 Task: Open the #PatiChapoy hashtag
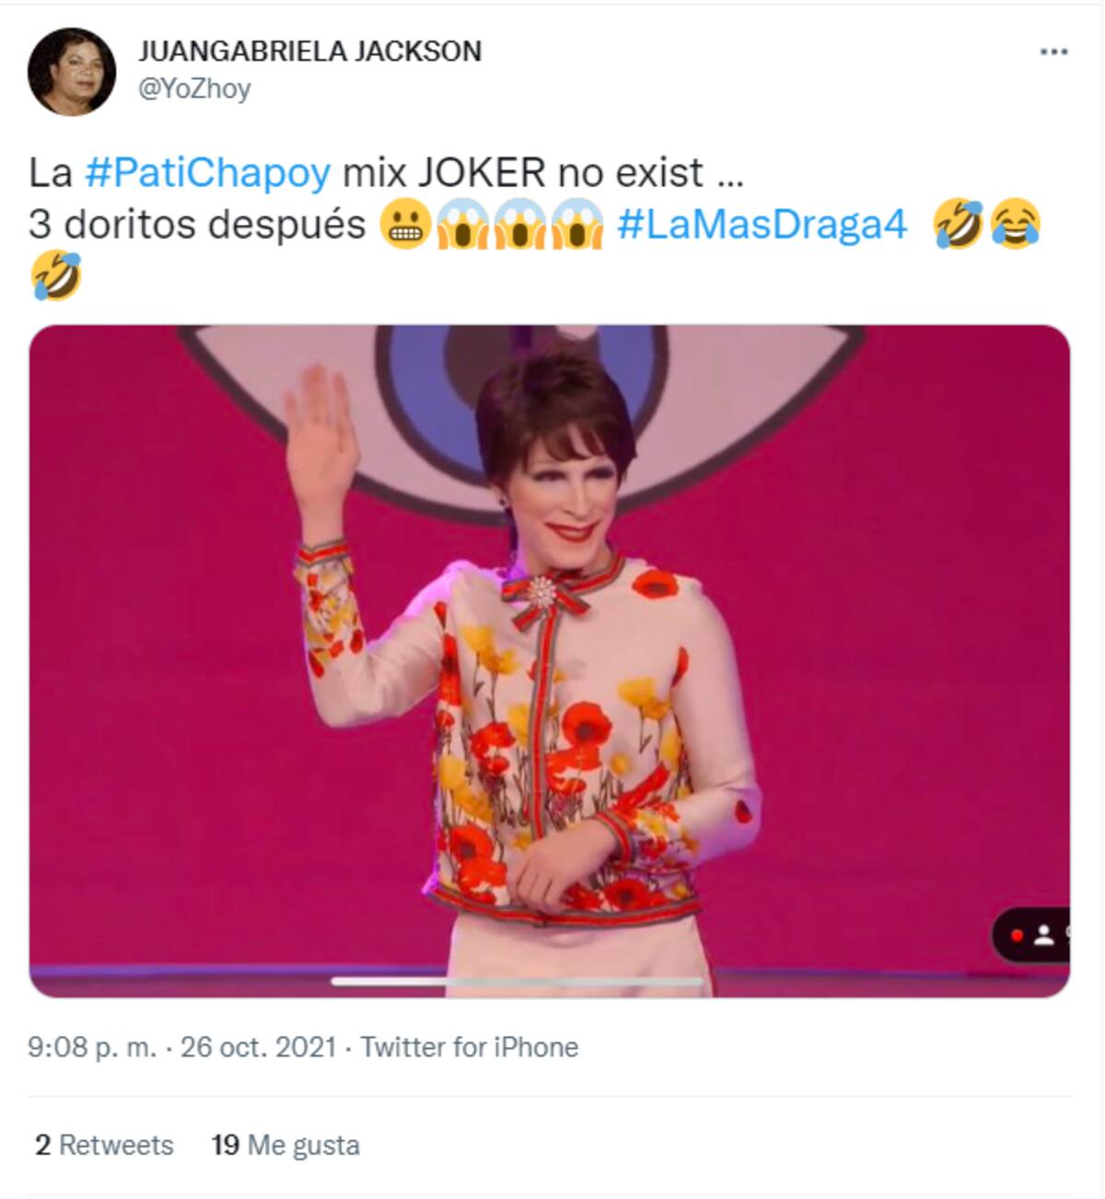(x=207, y=172)
